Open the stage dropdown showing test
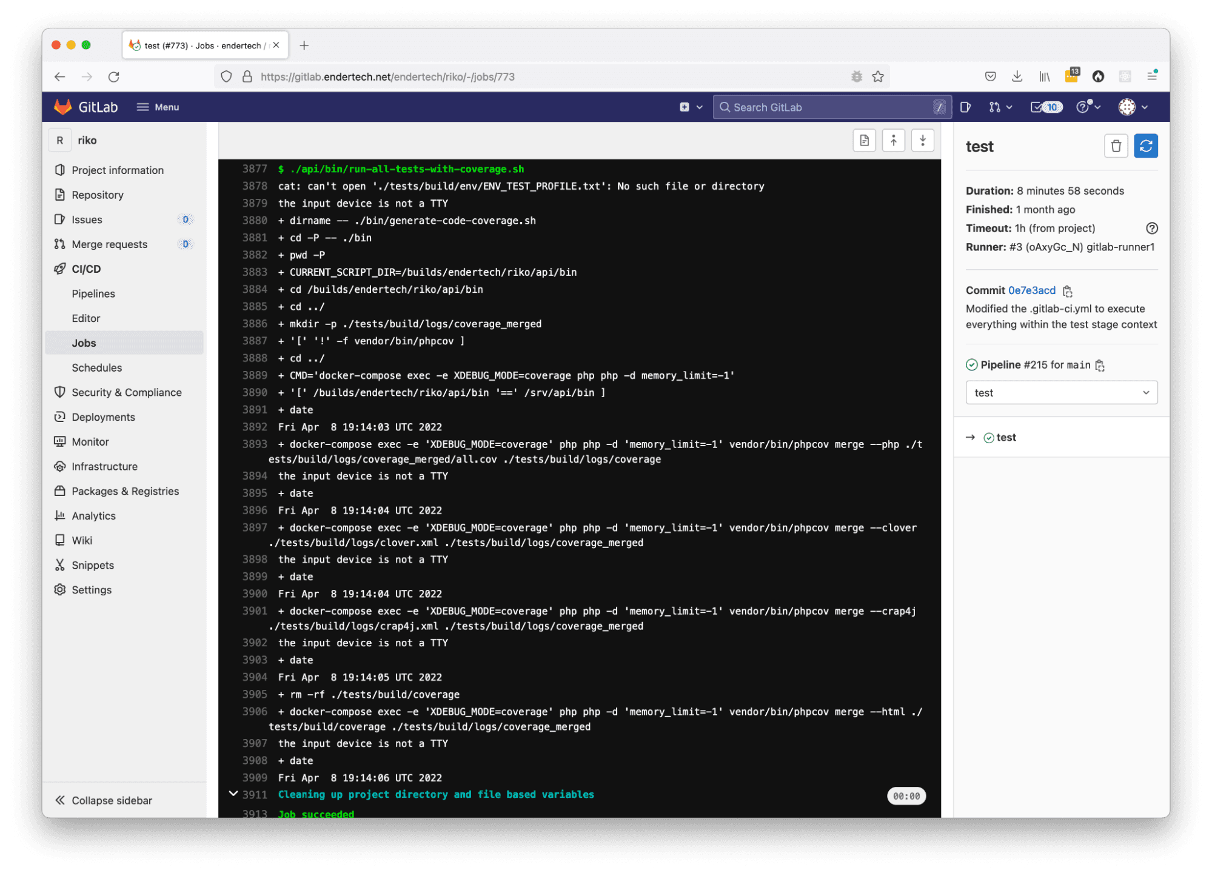The width and height of the screenshot is (1212, 873). pos(1061,393)
